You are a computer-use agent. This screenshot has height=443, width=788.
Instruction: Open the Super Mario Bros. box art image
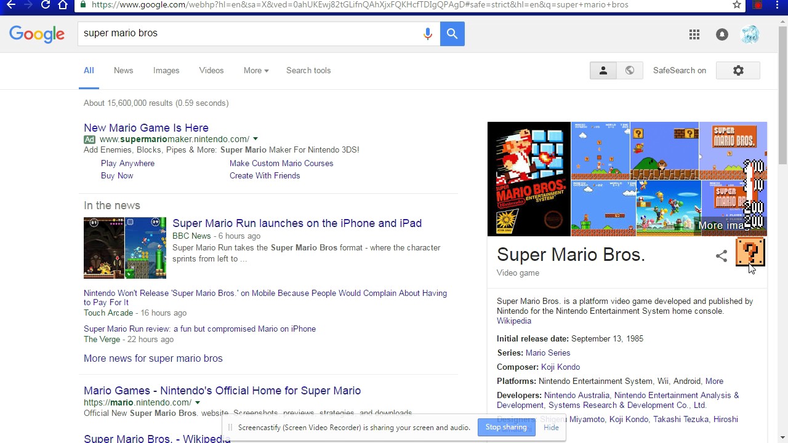pyautogui.click(x=529, y=179)
